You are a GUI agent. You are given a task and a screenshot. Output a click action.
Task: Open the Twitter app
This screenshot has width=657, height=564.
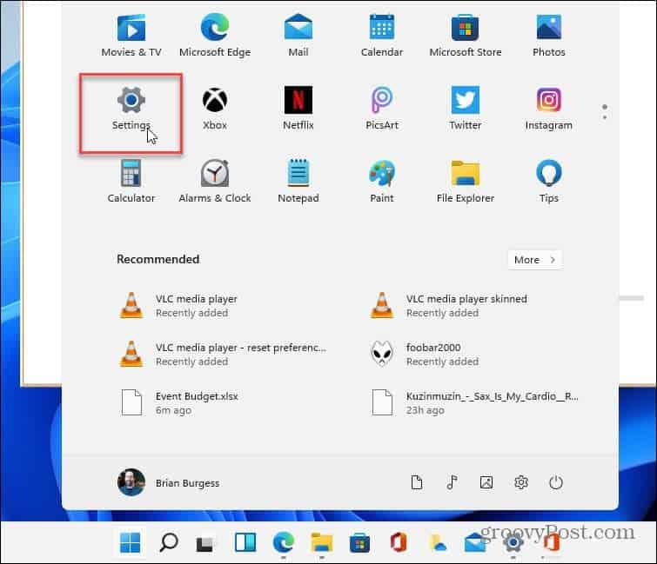pyautogui.click(x=465, y=108)
